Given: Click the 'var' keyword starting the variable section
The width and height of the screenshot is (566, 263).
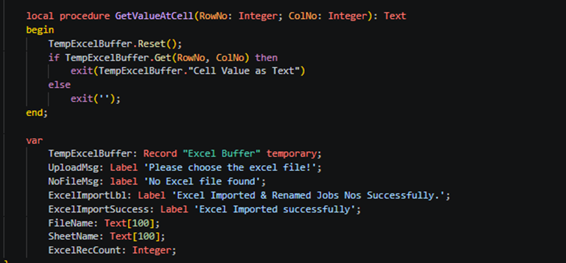Looking at the screenshot, I should click(34, 141).
